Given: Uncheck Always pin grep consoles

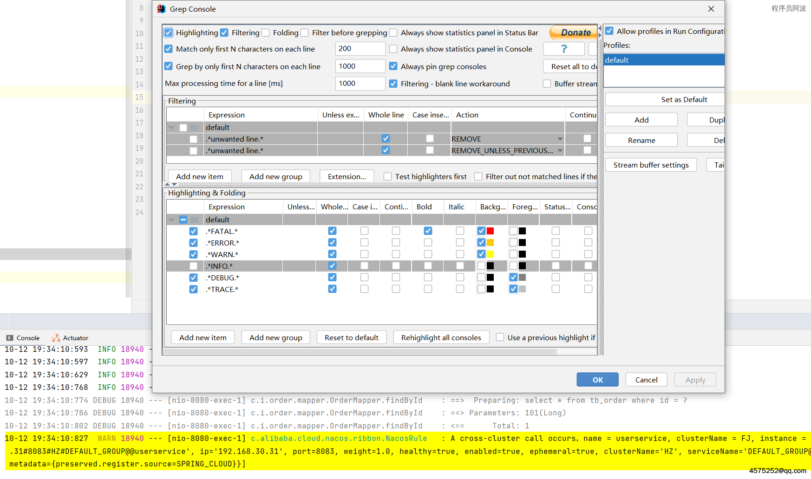Looking at the screenshot, I should coord(393,66).
